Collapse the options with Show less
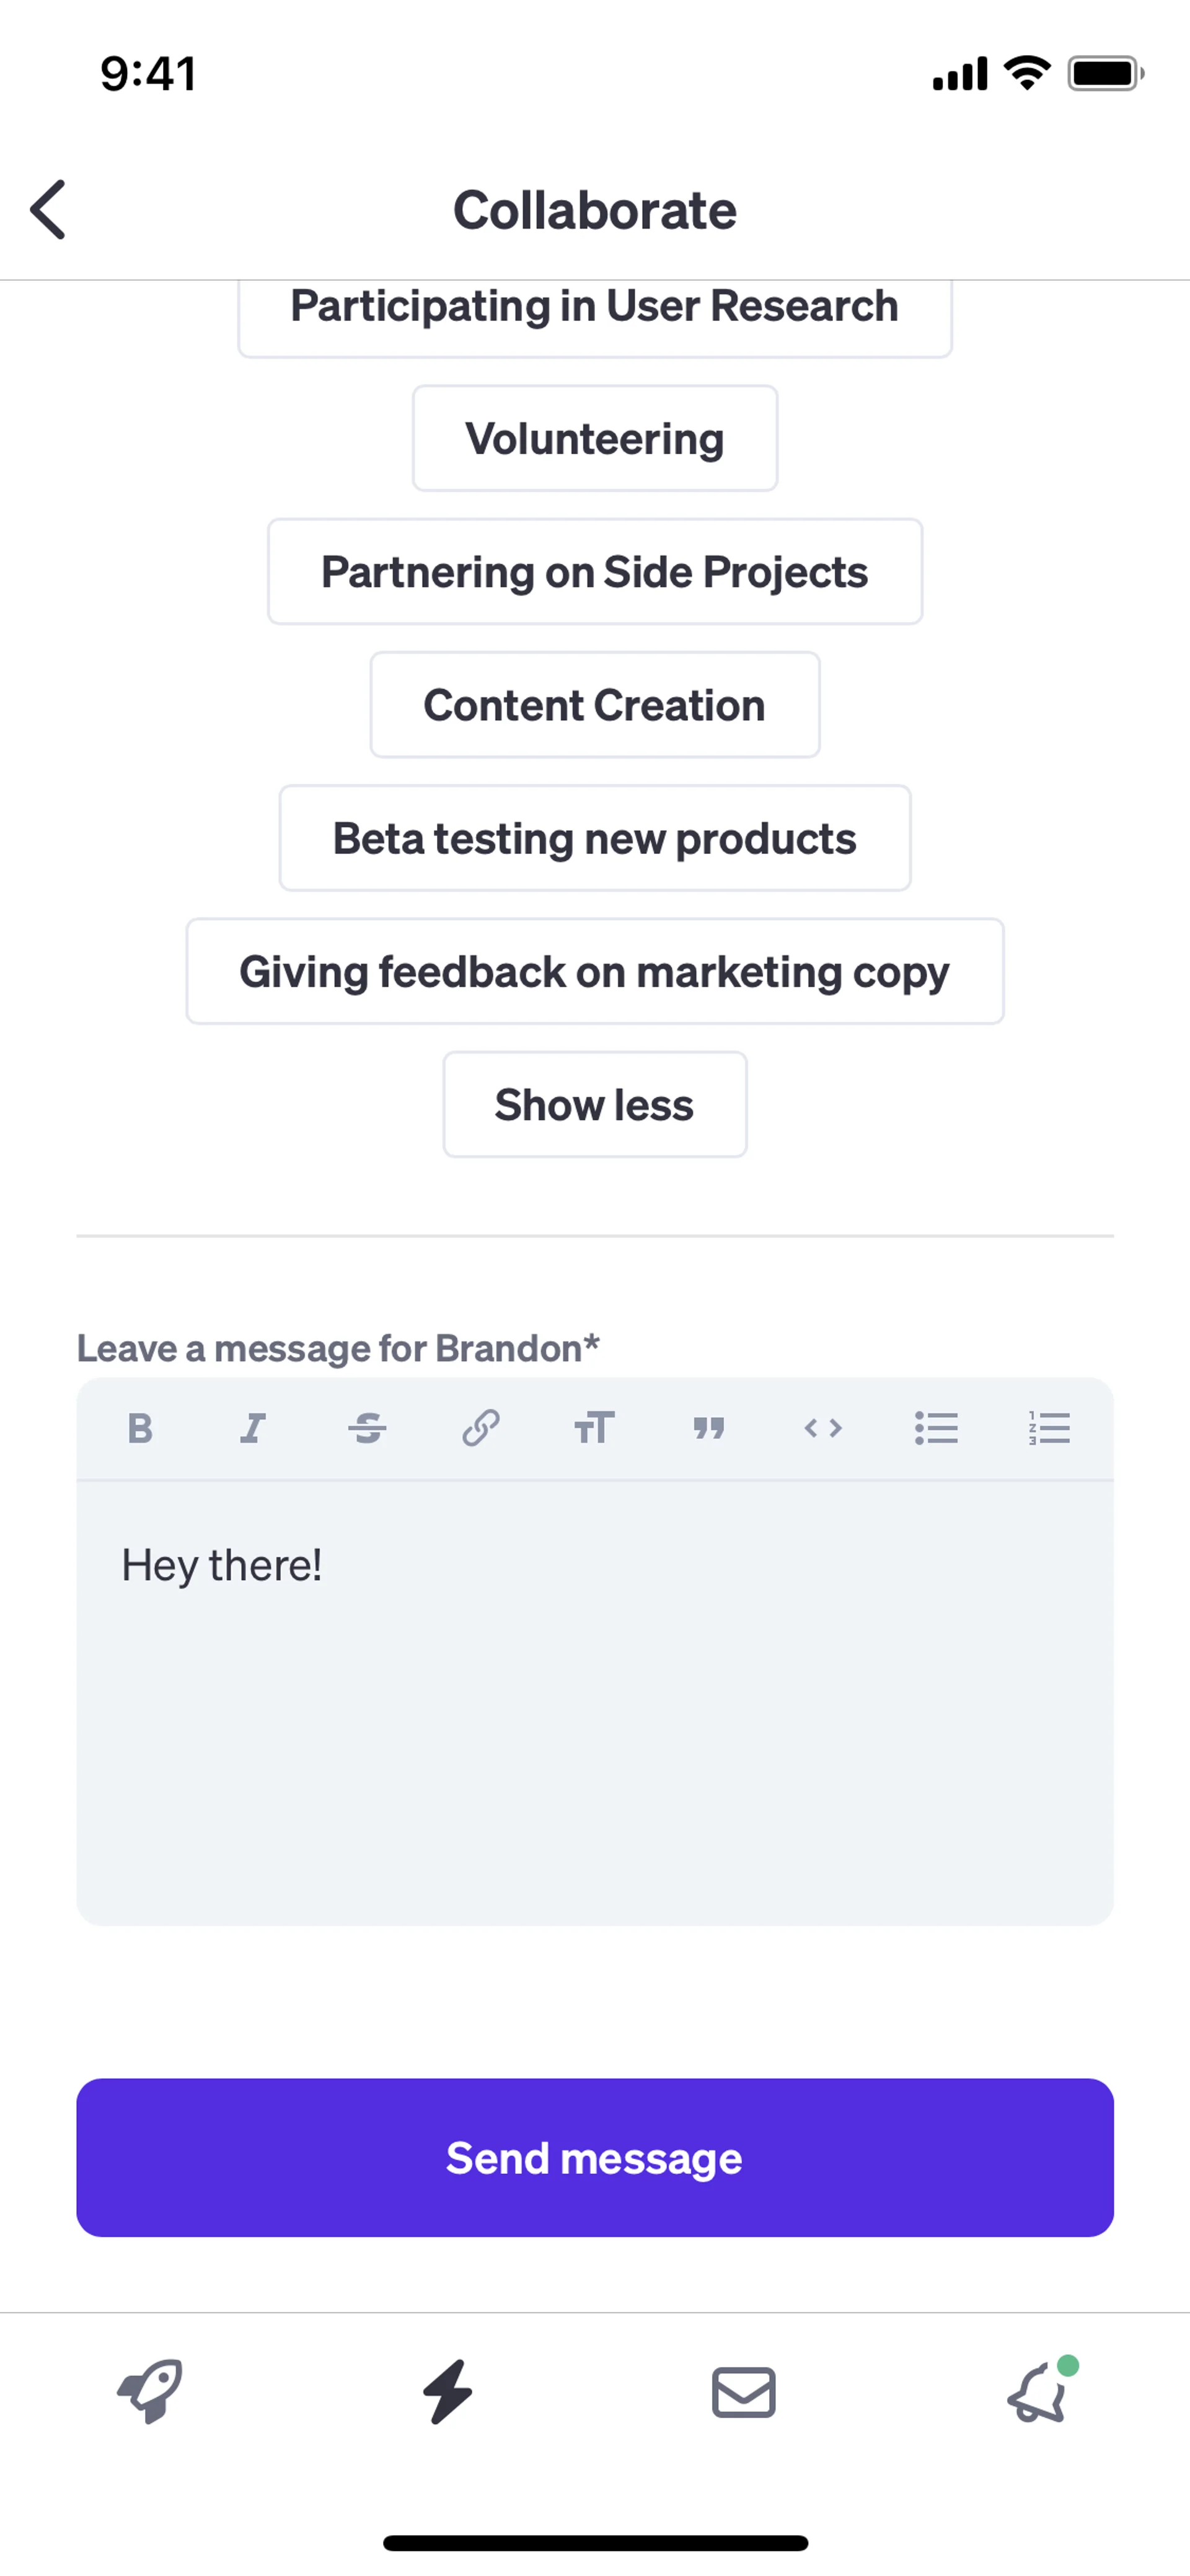This screenshot has width=1190, height=2576. pyautogui.click(x=595, y=1105)
